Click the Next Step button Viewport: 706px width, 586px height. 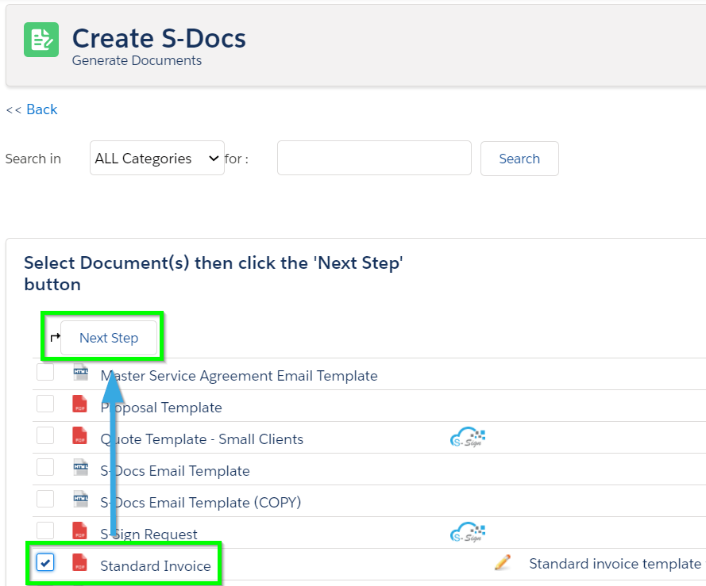coord(109,338)
